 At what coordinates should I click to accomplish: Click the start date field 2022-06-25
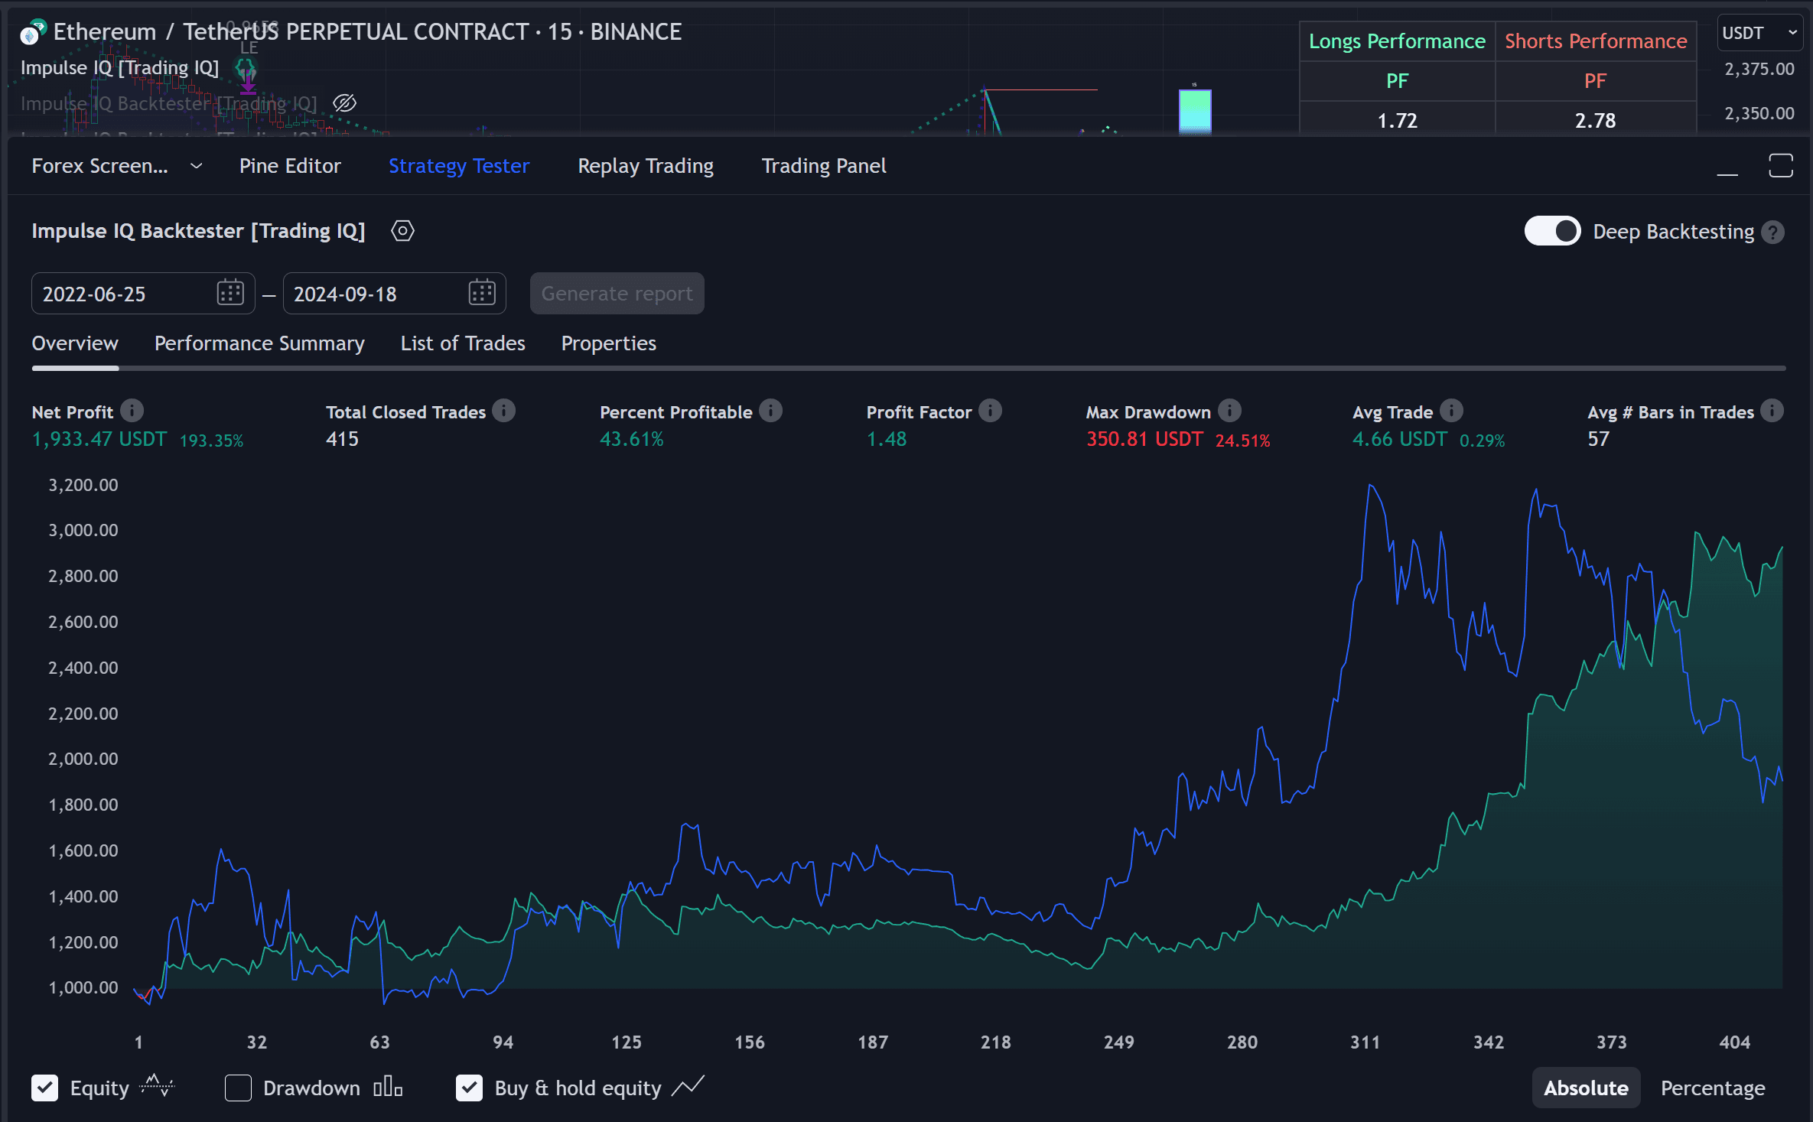pyautogui.click(x=143, y=293)
